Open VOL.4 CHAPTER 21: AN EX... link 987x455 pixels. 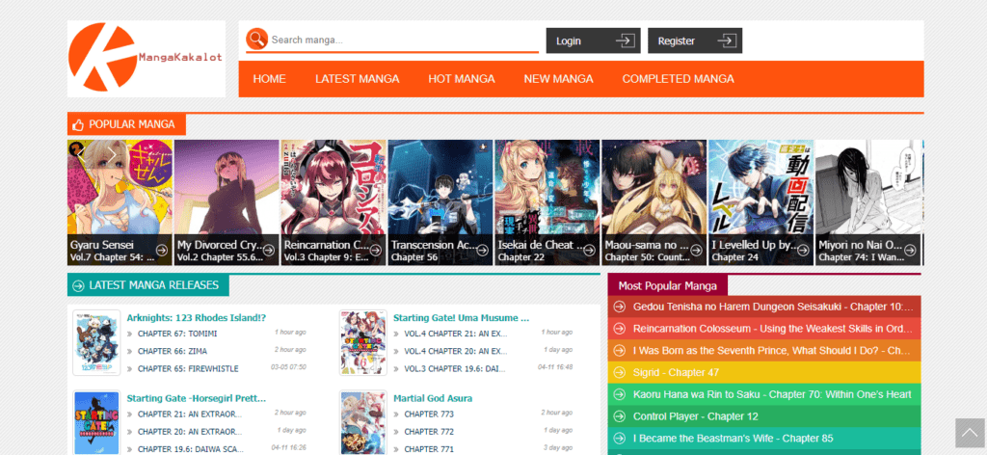pos(456,334)
